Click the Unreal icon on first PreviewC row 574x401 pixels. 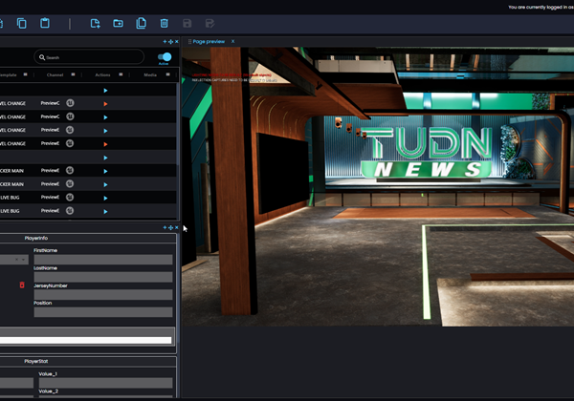point(71,102)
